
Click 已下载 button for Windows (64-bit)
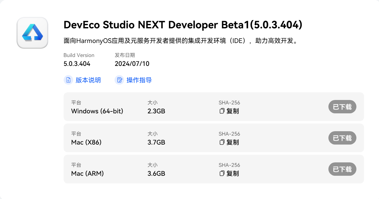click(x=342, y=107)
